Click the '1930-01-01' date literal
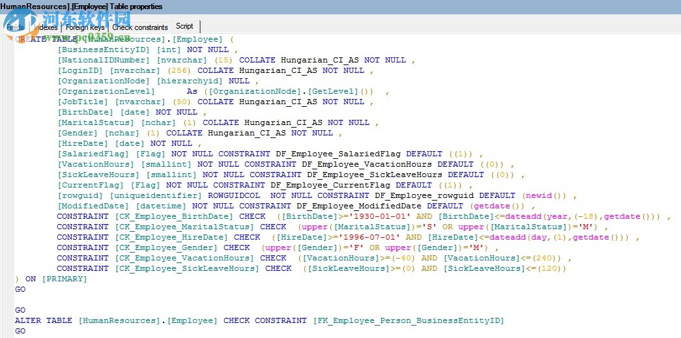 (x=380, y=216)
